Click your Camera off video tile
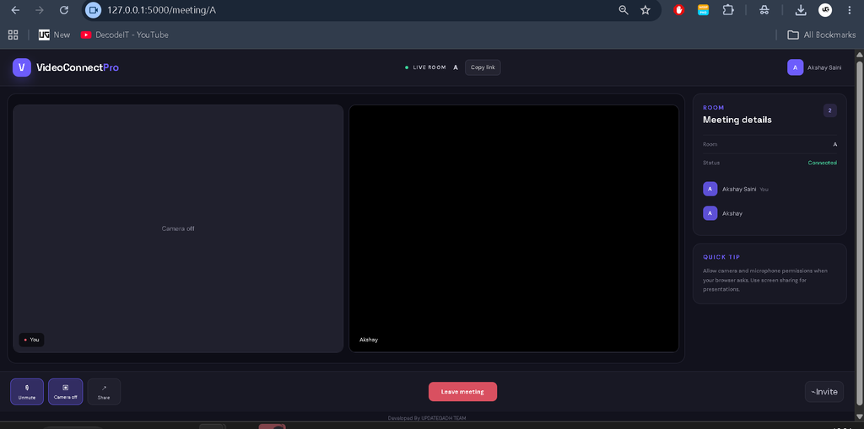The height and width of the screenshot is (429, 864). click(178, 228)
